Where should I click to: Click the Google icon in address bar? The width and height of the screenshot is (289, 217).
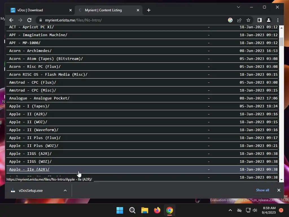tap(230, 20)
